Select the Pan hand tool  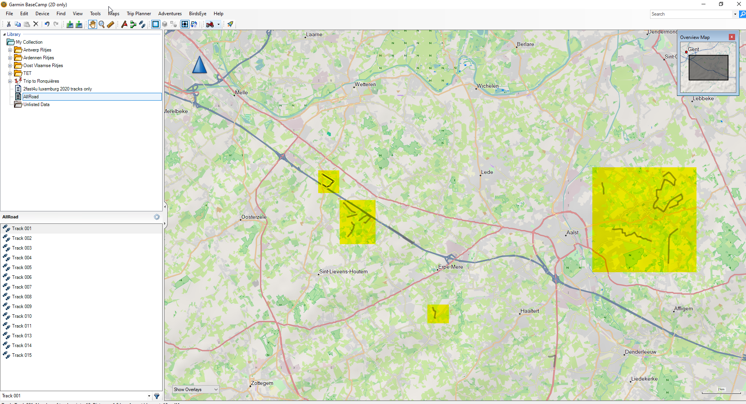click(x=92, y=24)
